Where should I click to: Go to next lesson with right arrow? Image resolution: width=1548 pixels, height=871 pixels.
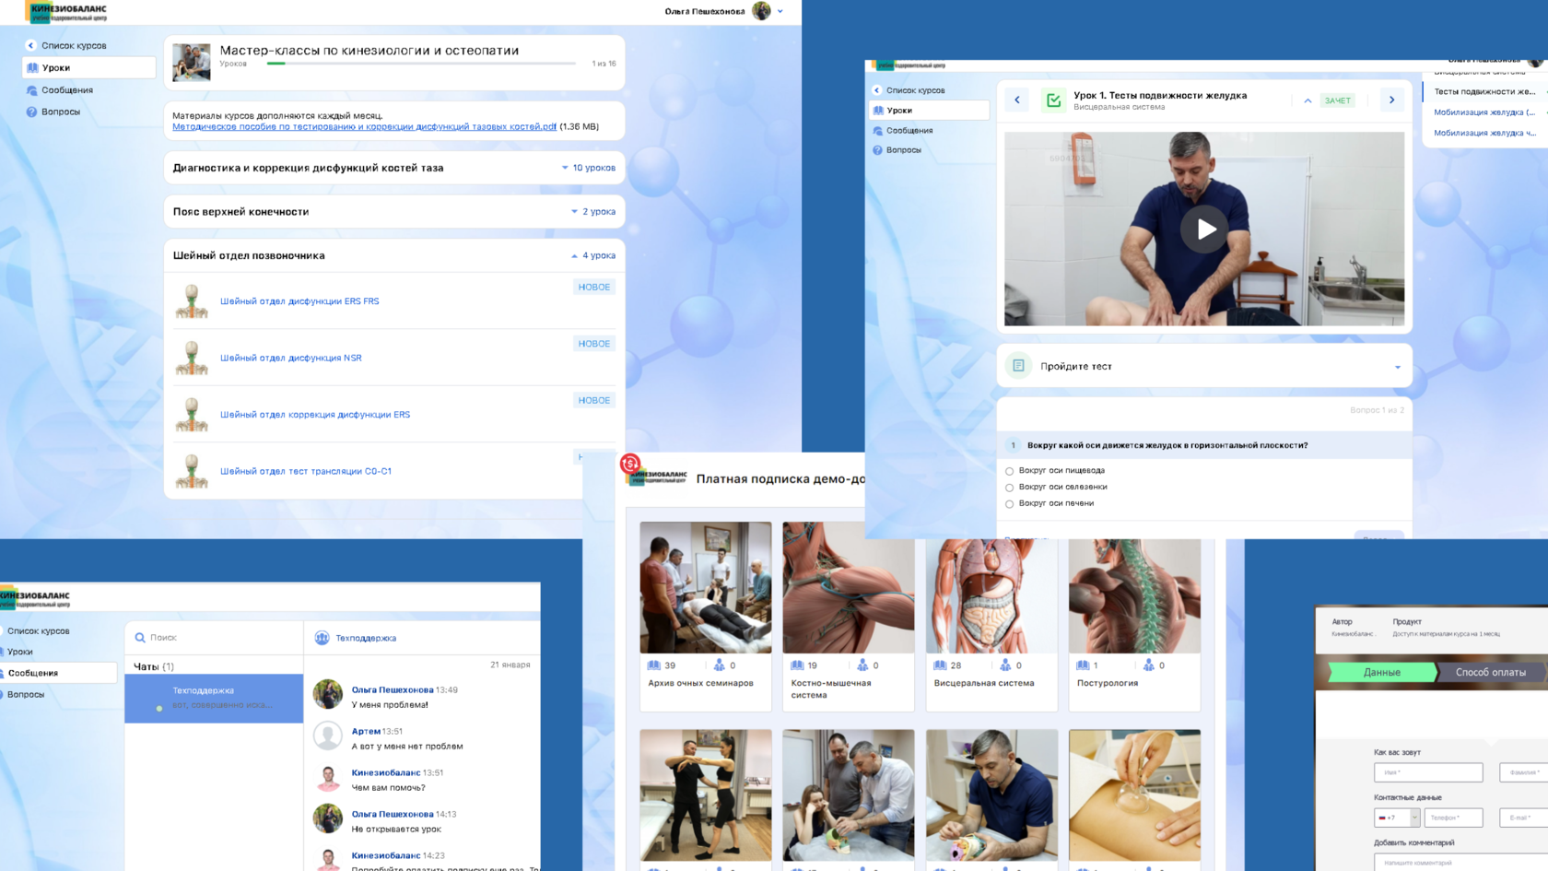coord(1391,100)
